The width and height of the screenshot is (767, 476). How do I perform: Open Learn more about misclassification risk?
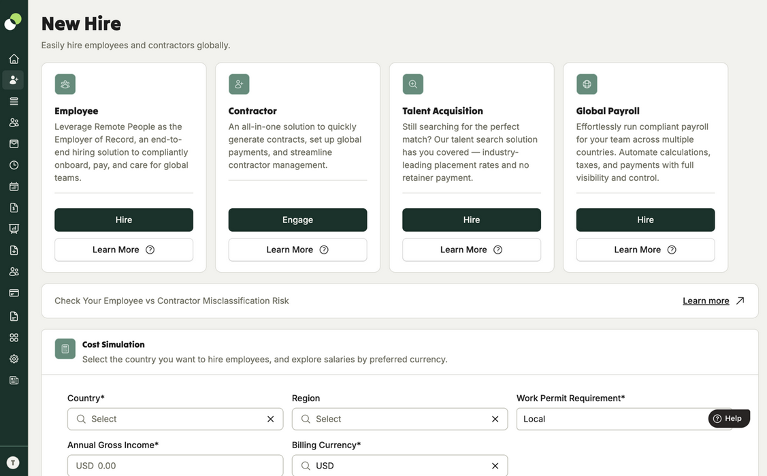click(x=706, y=300)
